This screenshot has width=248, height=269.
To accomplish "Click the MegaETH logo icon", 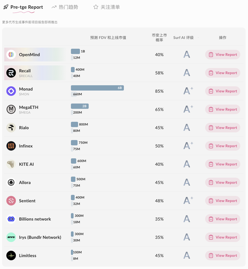I will click(11, 109).
